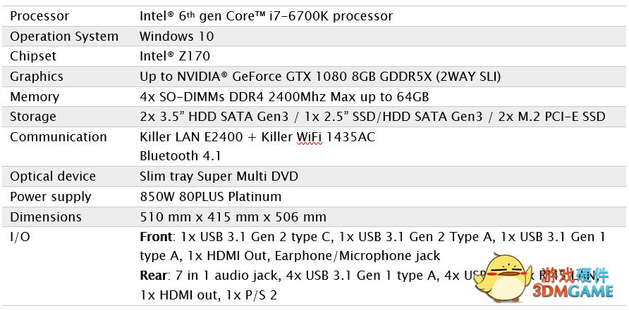Click the 850W 80PLUS Platinum value
Screen dimensions: 629x310
point(210,197)
